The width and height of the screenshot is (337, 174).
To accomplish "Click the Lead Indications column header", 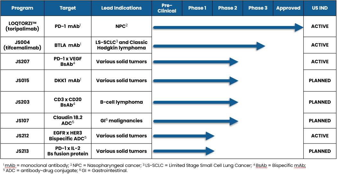I will pos(121,8).
